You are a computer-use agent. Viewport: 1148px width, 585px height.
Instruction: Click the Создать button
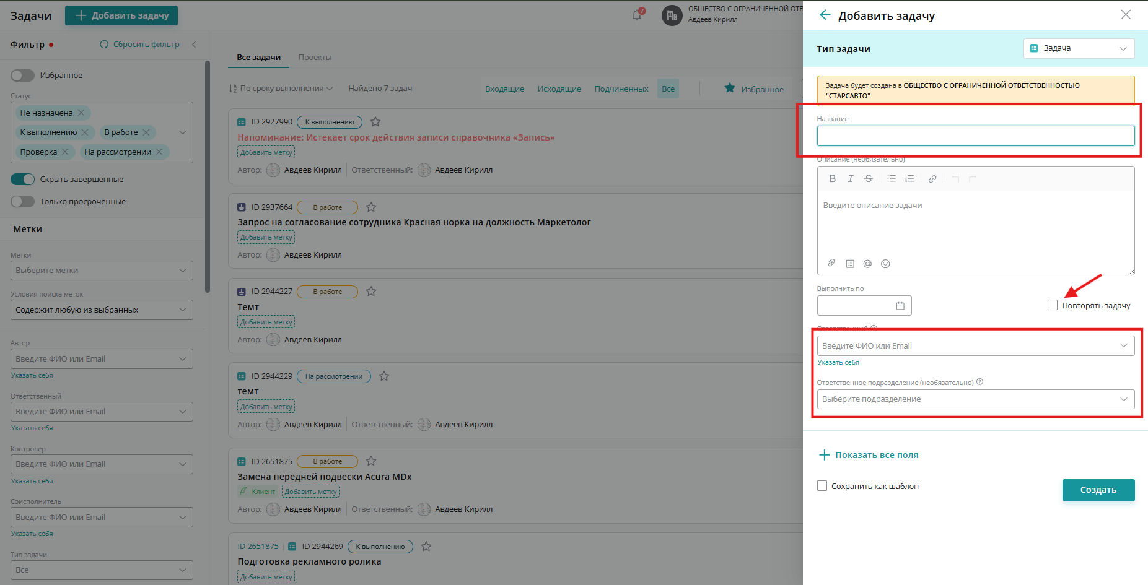[x=1098, y=490]
